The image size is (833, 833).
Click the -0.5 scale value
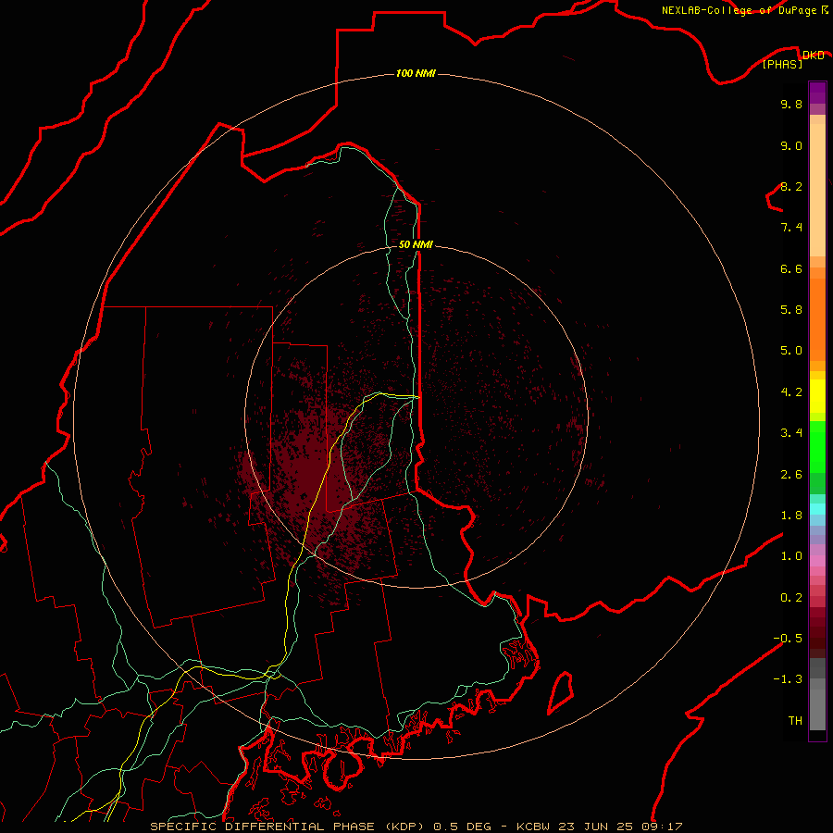click(788, 639)
